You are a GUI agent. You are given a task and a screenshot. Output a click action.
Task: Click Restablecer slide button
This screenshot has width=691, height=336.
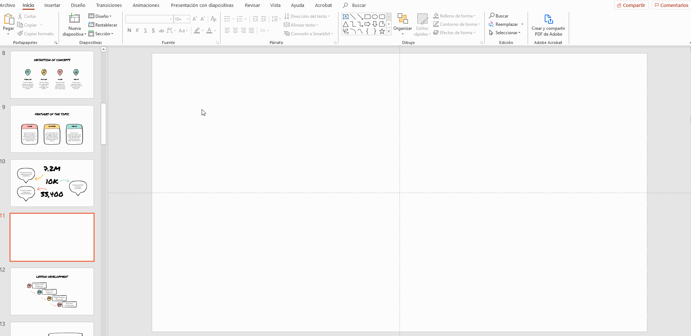pyautogui.click(x=103, y=25)
